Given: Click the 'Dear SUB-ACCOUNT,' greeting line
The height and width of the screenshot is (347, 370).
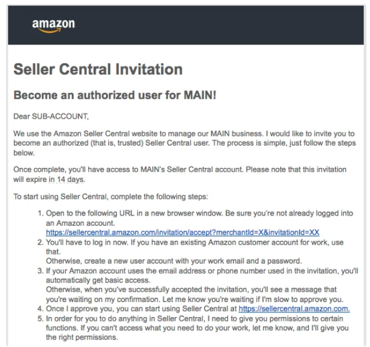Looking at the screenshot, I should [51, 116].
